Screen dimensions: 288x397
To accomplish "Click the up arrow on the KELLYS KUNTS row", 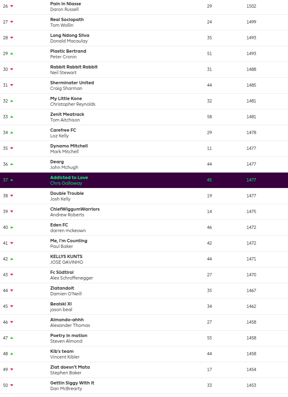I will [12, 259].
